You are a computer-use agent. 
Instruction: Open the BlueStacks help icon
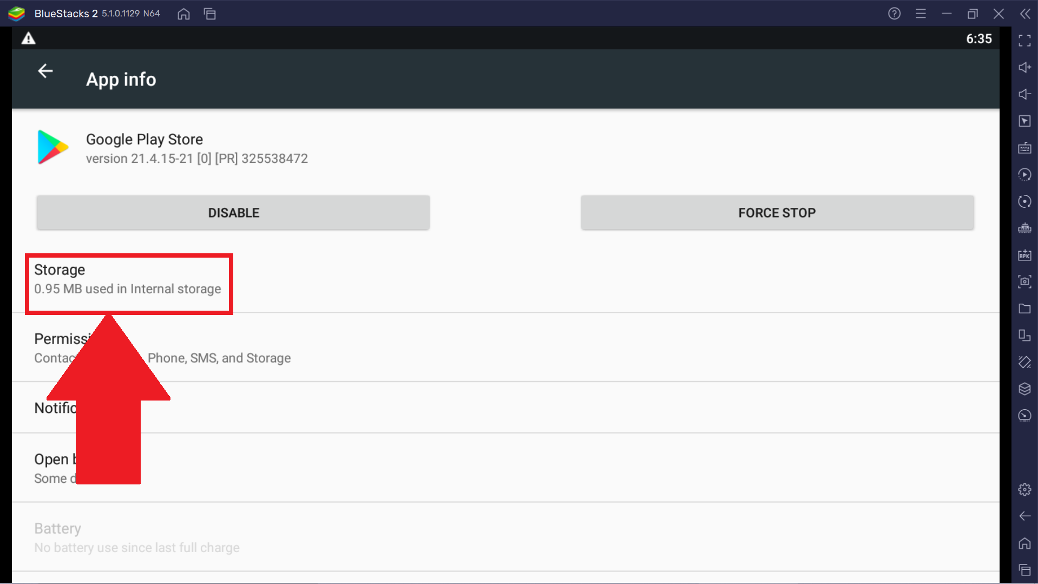click(894, 14)
